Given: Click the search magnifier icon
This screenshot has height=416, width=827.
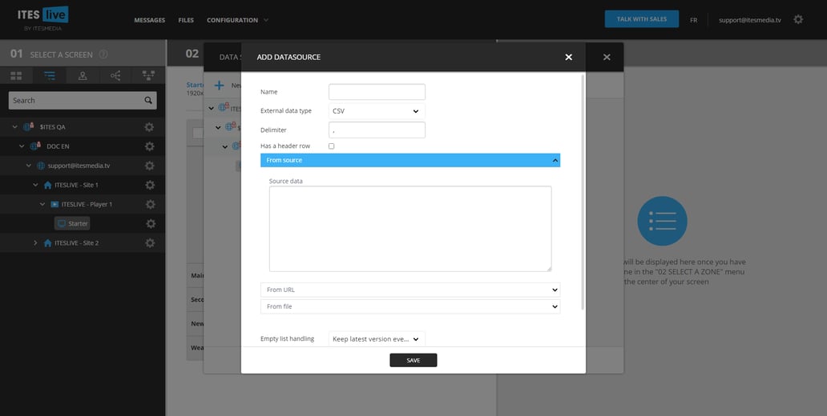Looking at the screenshot, I should [149, 100].
